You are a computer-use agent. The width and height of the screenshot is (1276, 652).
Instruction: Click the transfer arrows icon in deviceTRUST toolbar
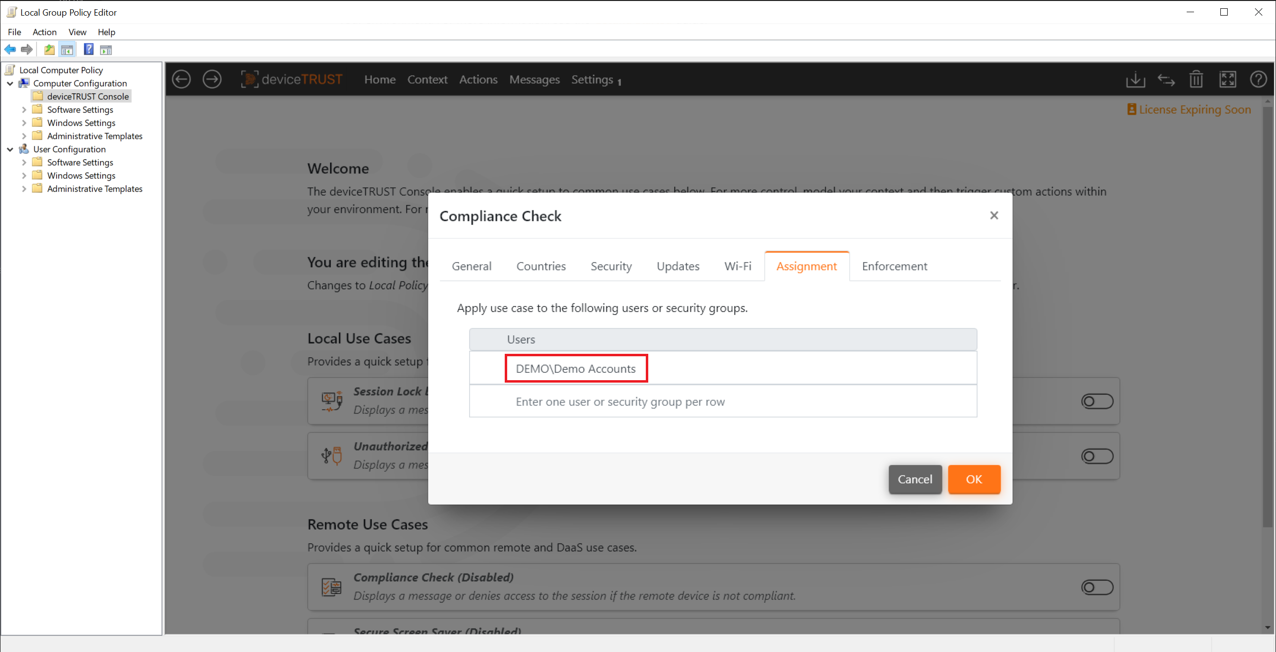point(1166,79)
